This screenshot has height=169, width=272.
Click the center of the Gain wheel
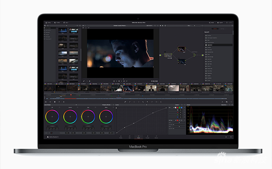point(88,117)
